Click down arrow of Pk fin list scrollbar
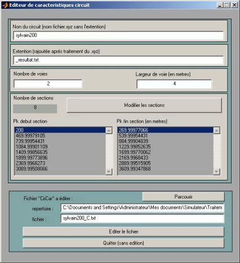Image resolution: width=240 pixels, height=263 pixels. 217,171
